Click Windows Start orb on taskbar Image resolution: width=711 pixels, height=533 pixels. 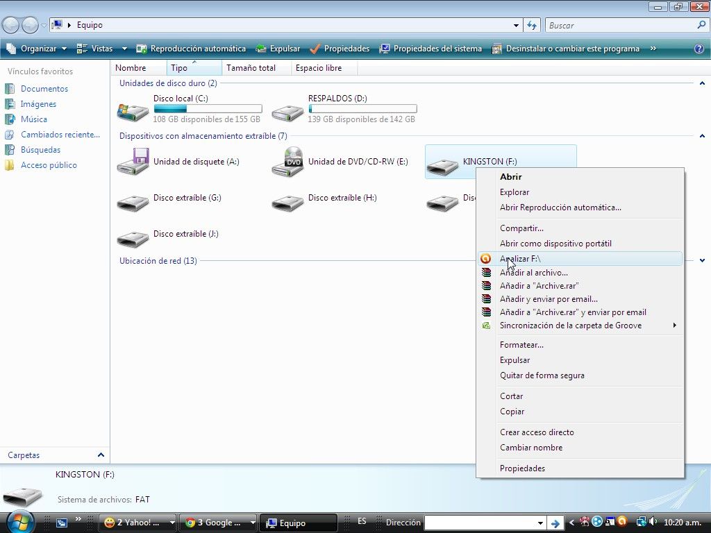tap(19, 521)
